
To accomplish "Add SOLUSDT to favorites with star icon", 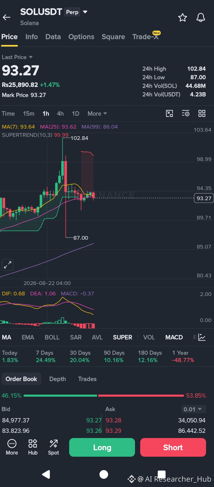I will pos(182,17).
